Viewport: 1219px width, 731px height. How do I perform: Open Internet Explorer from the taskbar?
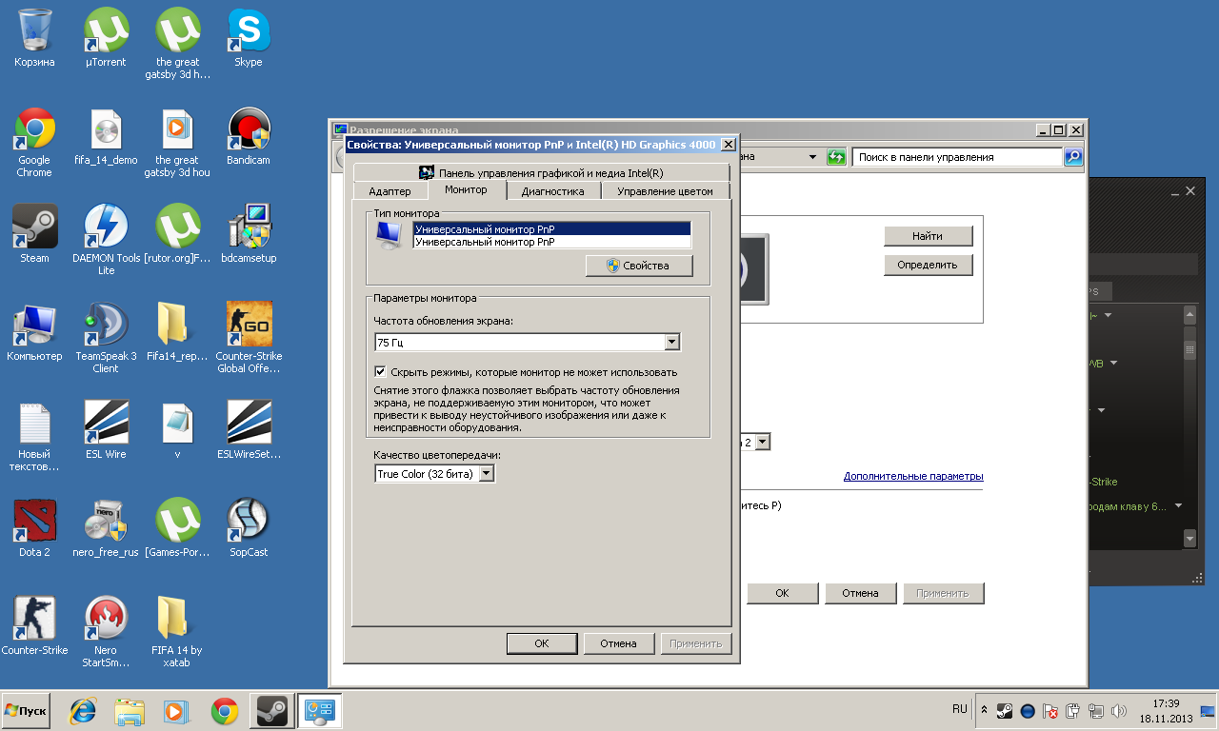[84, 711]
